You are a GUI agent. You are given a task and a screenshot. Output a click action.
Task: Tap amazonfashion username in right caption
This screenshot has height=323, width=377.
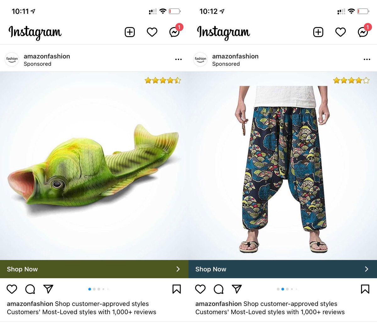point(218,304)
